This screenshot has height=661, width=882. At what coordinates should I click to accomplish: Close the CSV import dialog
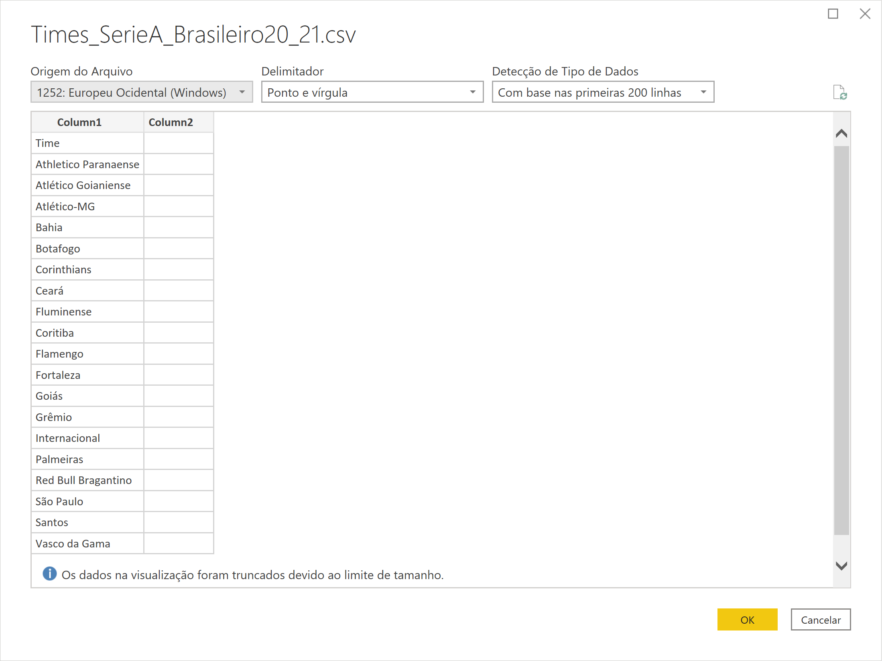[865, 14]
